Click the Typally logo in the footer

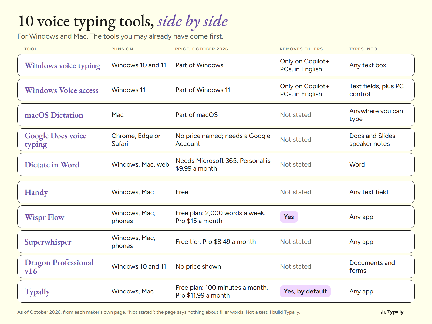(x=392, y=312)
